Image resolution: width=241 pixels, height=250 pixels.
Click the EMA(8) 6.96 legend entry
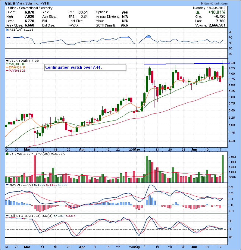click(17, 67)
